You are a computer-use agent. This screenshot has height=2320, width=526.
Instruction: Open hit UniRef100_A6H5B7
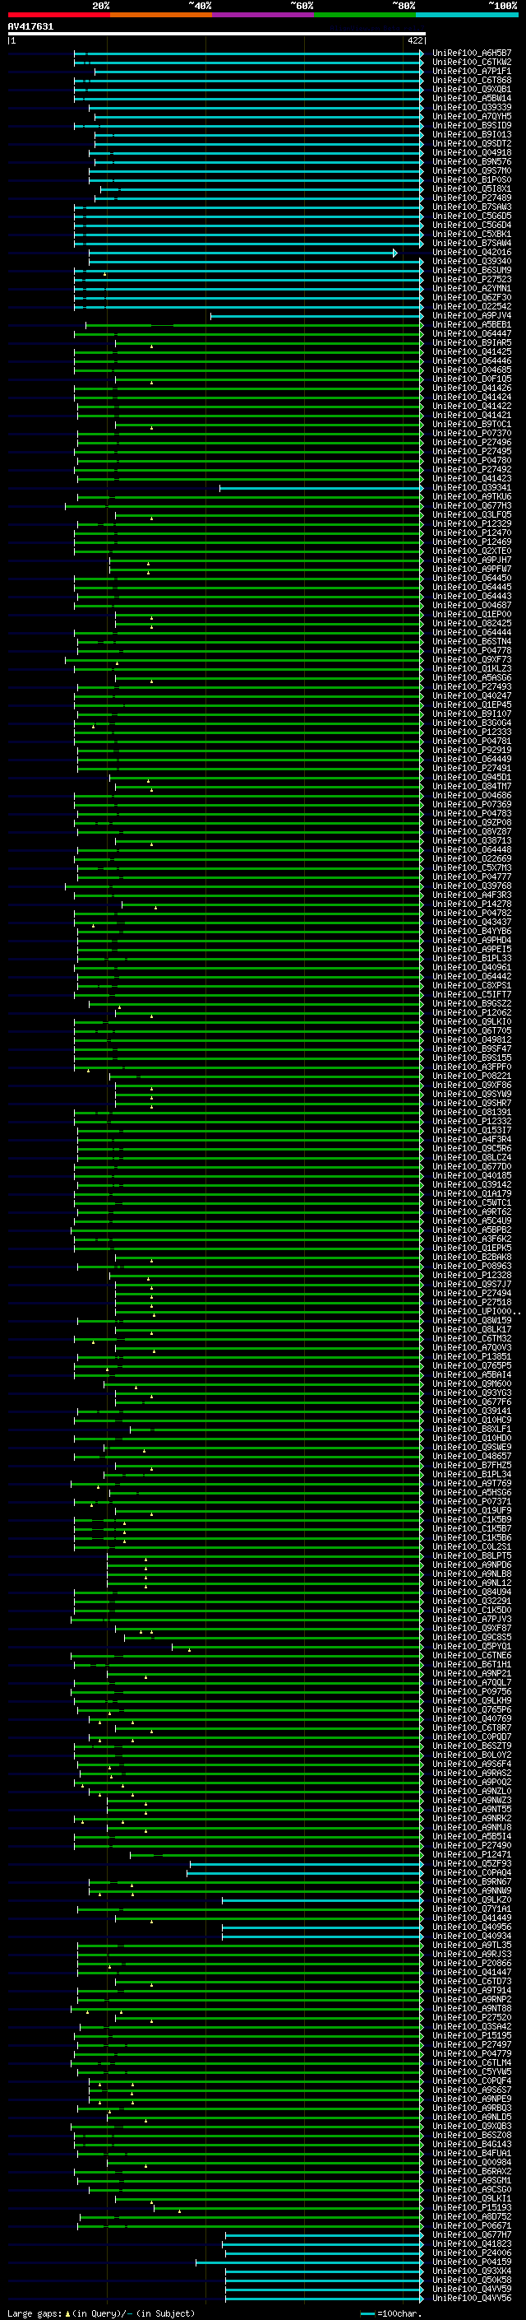click(x=471, y=53)
